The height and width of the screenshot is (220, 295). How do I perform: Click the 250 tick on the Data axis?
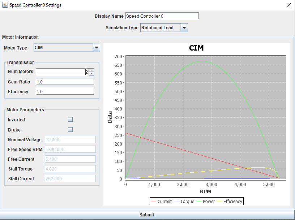(118, 135)
